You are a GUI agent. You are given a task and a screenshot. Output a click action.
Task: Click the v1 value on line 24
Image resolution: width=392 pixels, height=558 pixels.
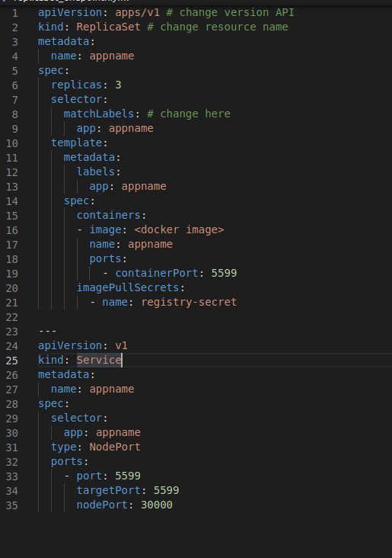point(121,346)
